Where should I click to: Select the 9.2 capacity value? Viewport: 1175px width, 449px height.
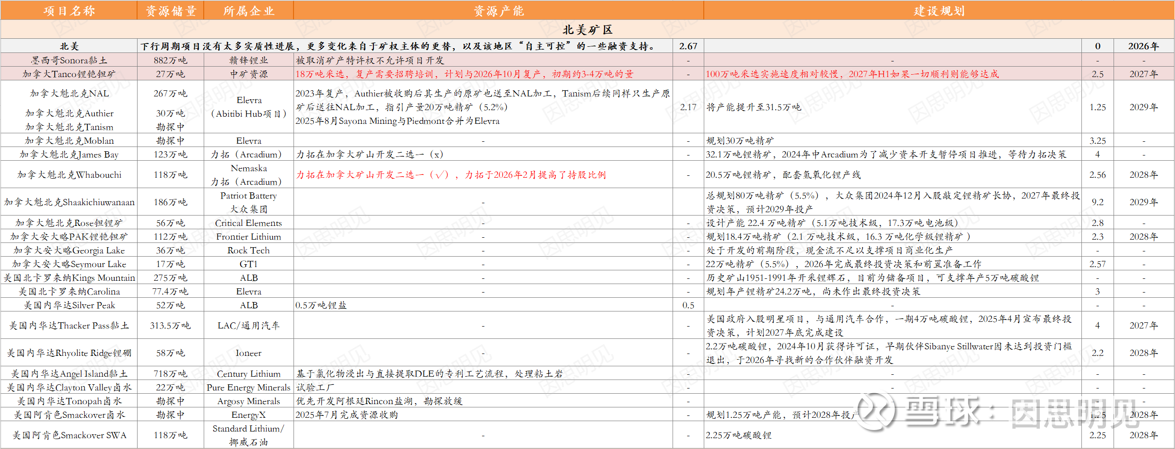click(x=1097, y=202)
